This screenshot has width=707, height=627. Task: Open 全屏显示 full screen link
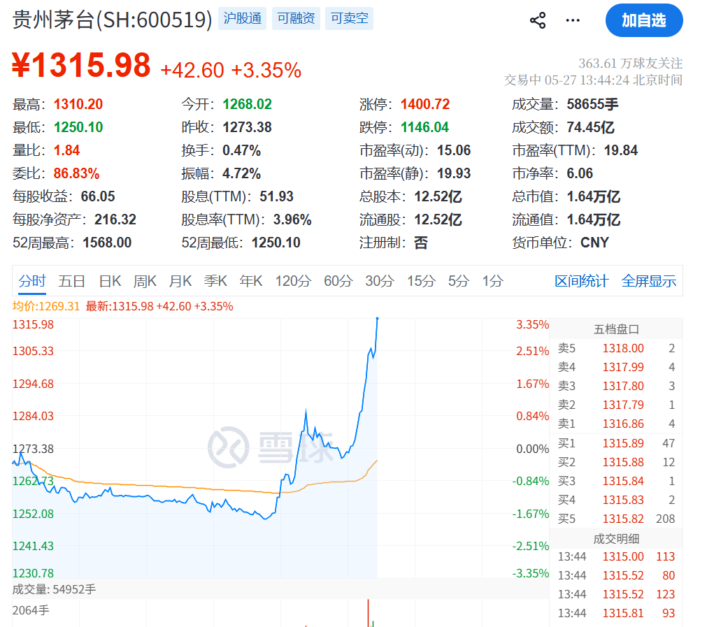coord(648,281)
